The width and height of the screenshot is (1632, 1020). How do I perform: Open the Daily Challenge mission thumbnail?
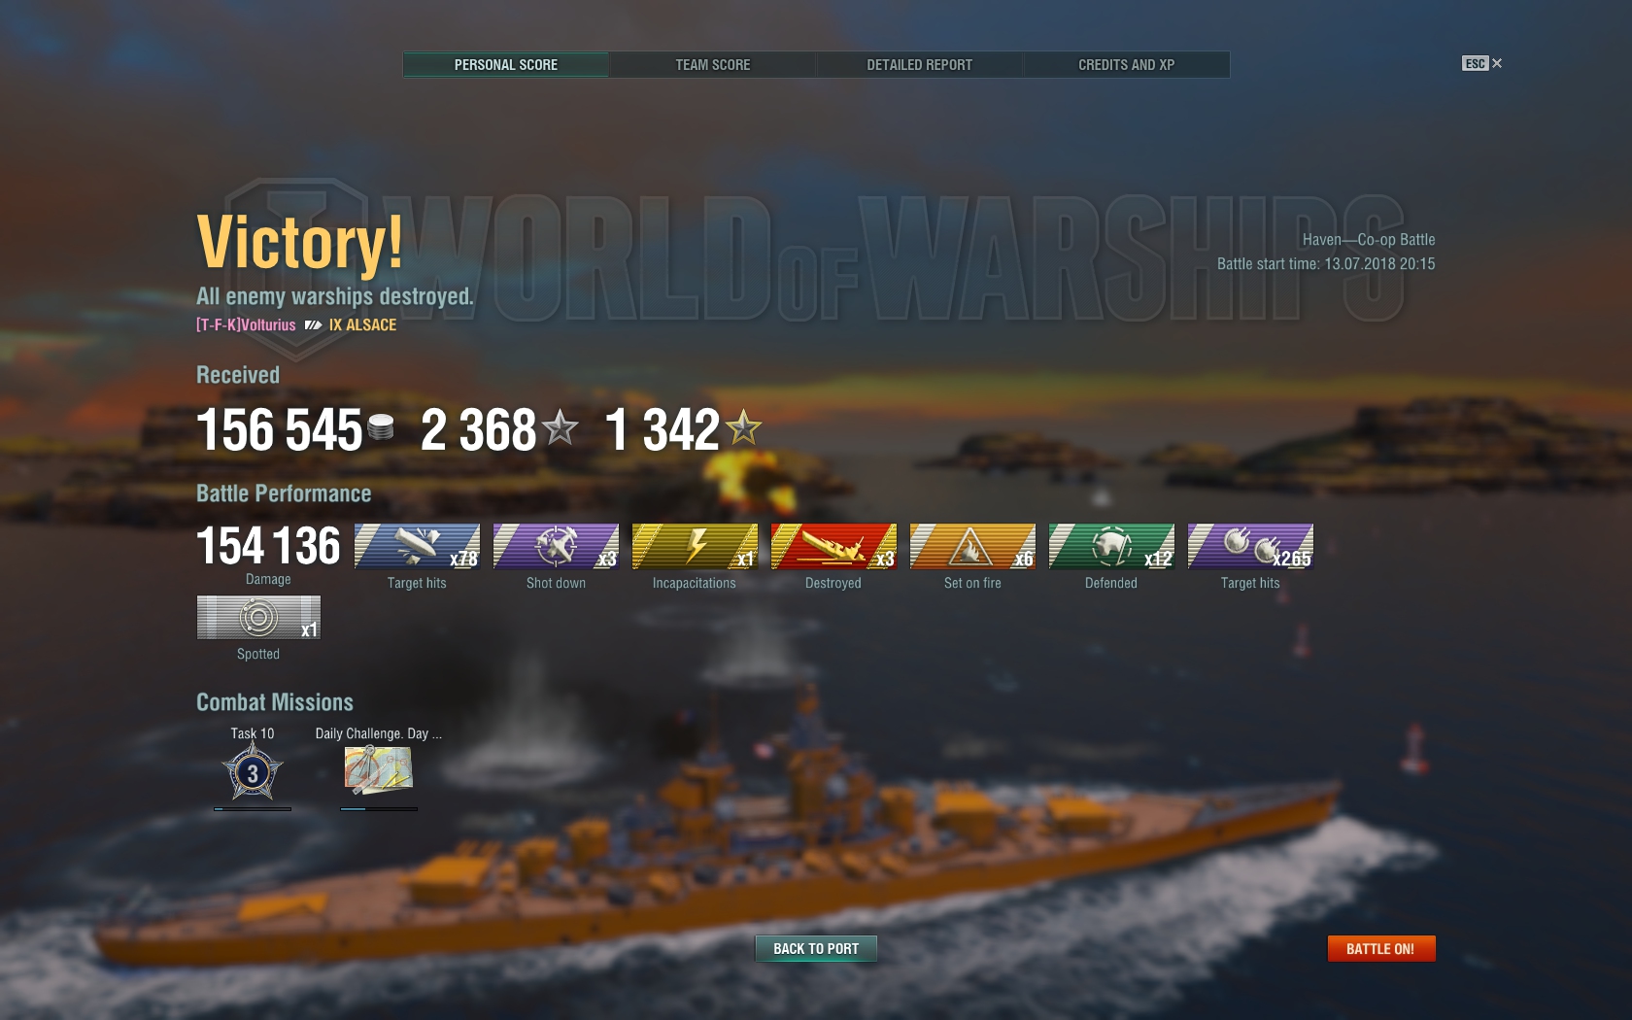(378, 771)
